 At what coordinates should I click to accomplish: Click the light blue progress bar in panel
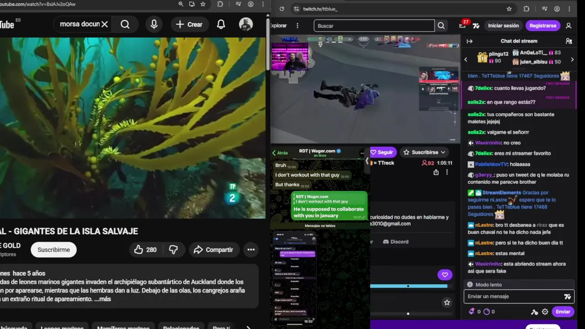409,286
